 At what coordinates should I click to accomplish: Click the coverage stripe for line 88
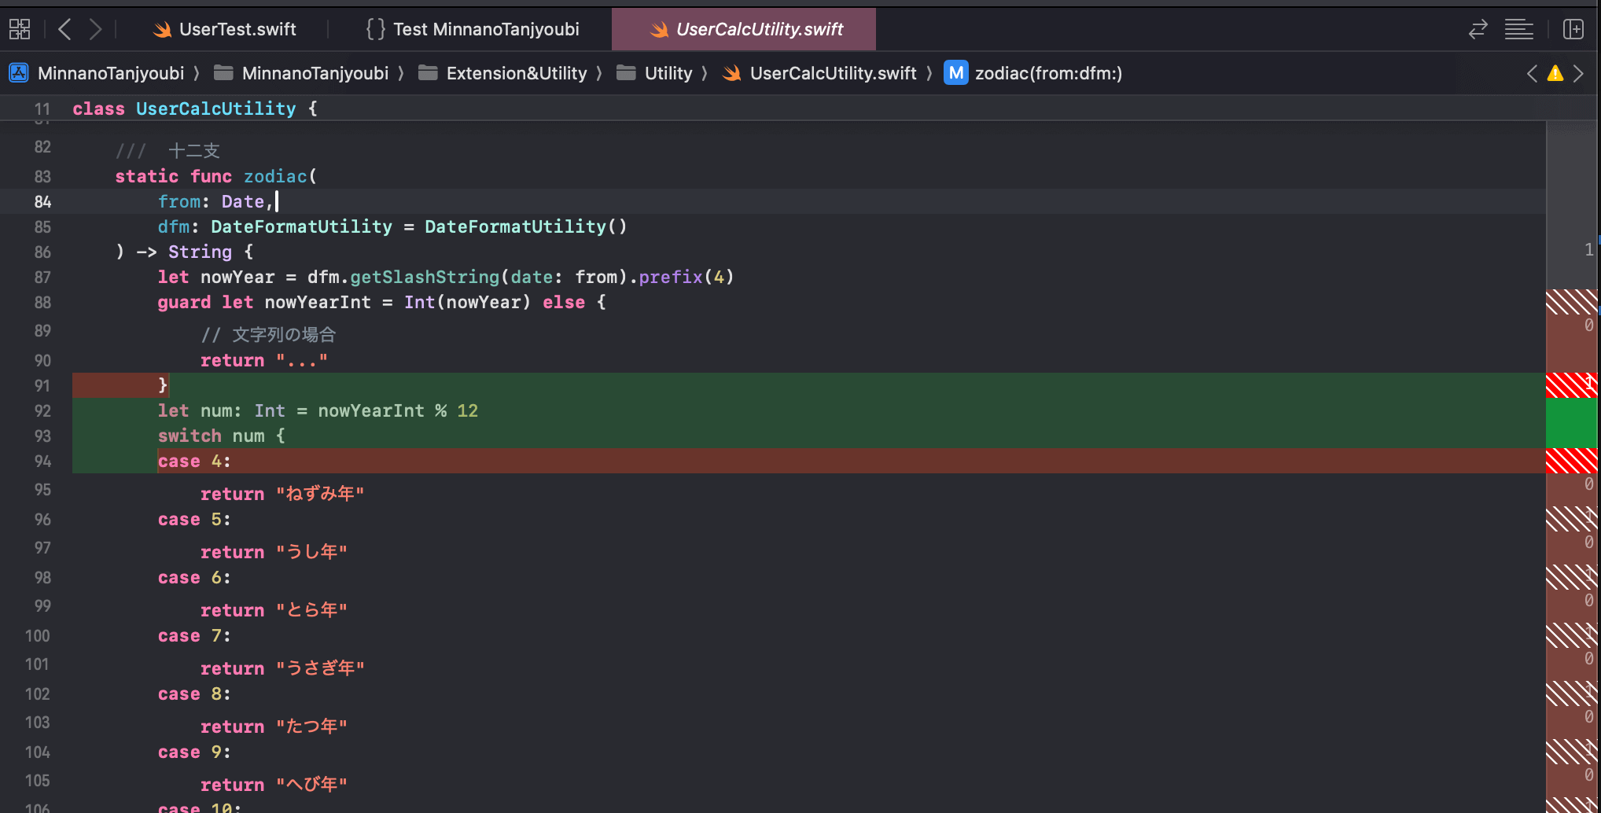coord(1571,302)
